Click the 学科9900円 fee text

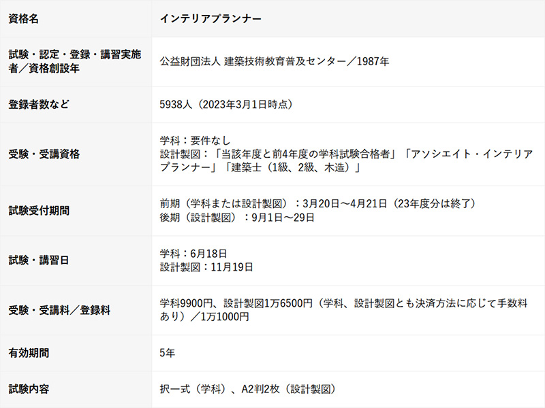tap(189, 303)
